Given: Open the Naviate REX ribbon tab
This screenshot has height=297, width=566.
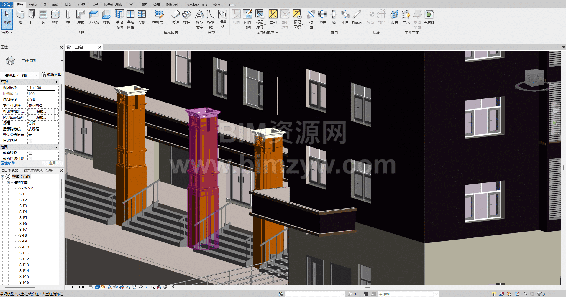Looking at the screenshot, I should tap(197, 5).
